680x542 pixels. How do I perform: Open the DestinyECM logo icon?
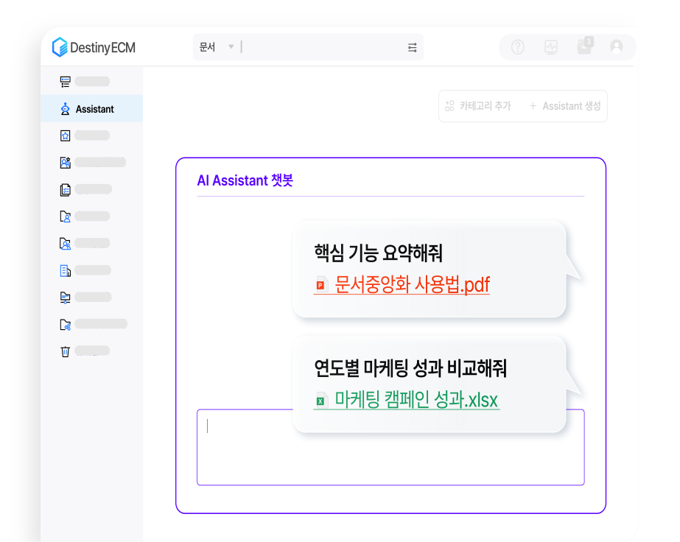pos(60,46)
